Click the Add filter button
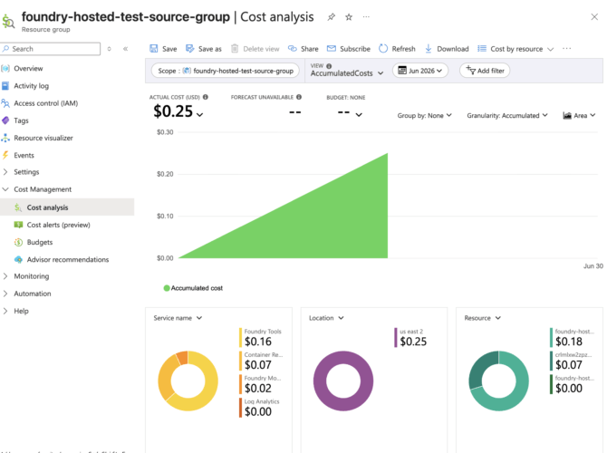Screen dimensions: 607x453 tap(485, 71)
